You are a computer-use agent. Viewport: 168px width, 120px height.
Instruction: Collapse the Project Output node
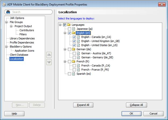pyautogui.click(x=11, y=26)
